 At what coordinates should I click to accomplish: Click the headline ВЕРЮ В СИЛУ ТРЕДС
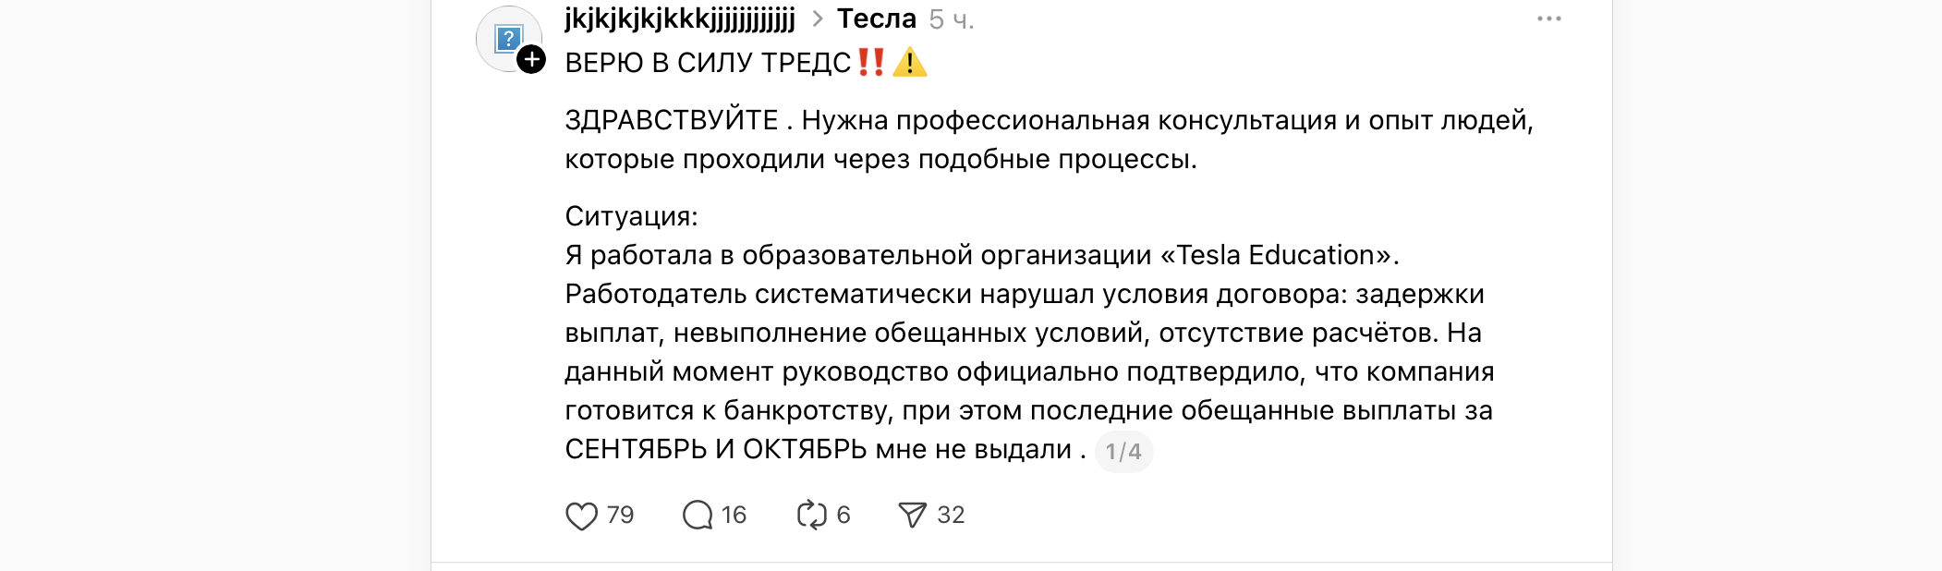[x=708, y=63]
